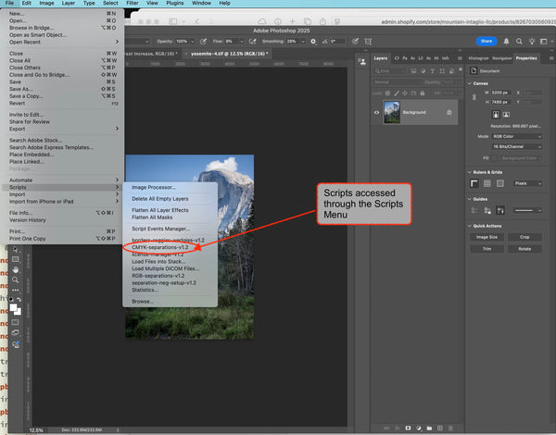Select the Hand tool
The image size is (556, 435).
15,269
